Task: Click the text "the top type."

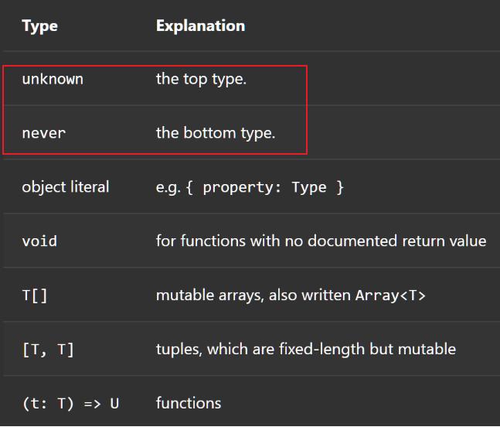Action: coord(201,79)
